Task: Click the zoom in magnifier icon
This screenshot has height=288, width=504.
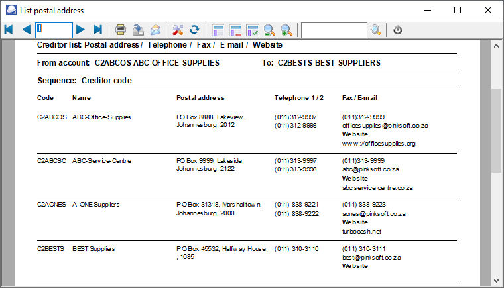Action: [286, 30]
